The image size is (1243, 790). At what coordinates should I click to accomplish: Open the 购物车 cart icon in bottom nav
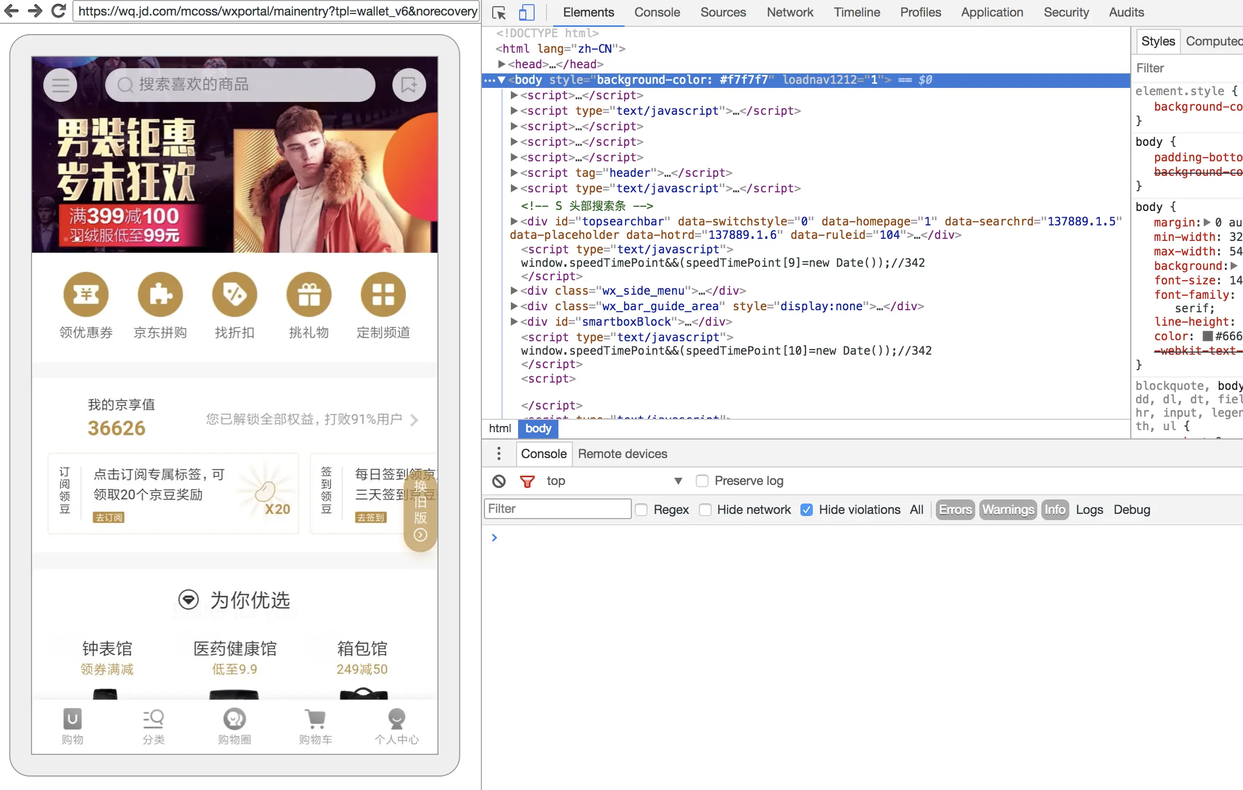tap(316, 719)
